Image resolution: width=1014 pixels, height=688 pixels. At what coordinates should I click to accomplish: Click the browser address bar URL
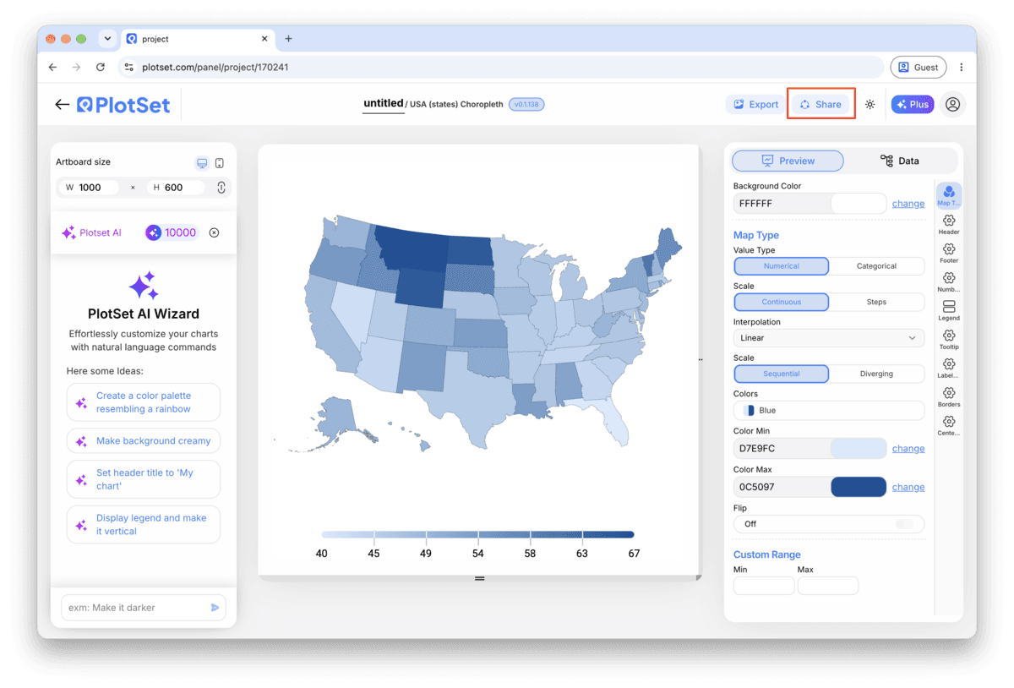tap(215, 67)
